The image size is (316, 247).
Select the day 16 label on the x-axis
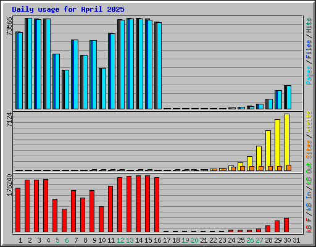[157, 240]
